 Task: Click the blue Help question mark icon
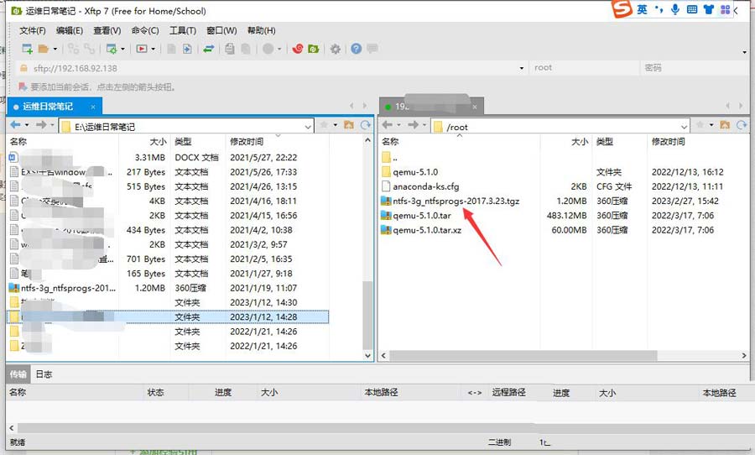(x=357, y=49)
